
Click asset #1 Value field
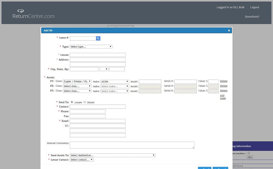(214, 82)
